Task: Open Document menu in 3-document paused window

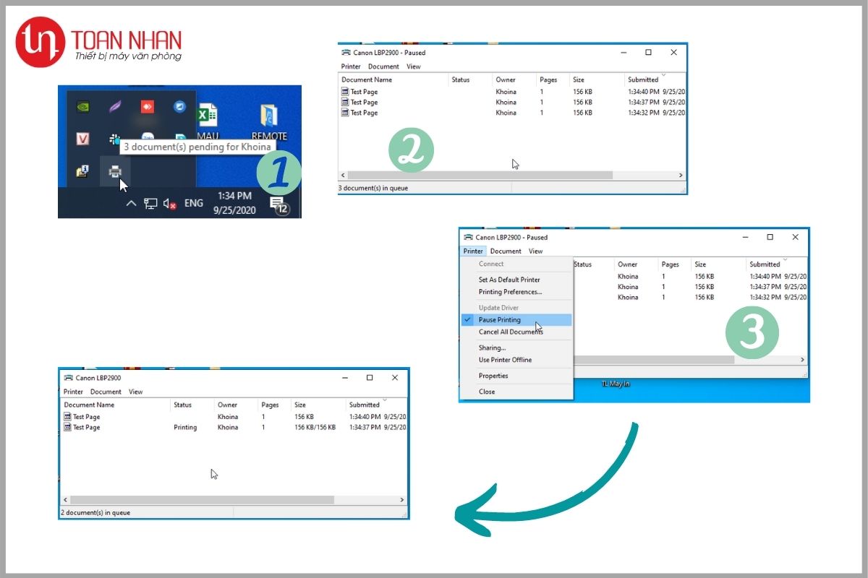Action: (383, 66)
